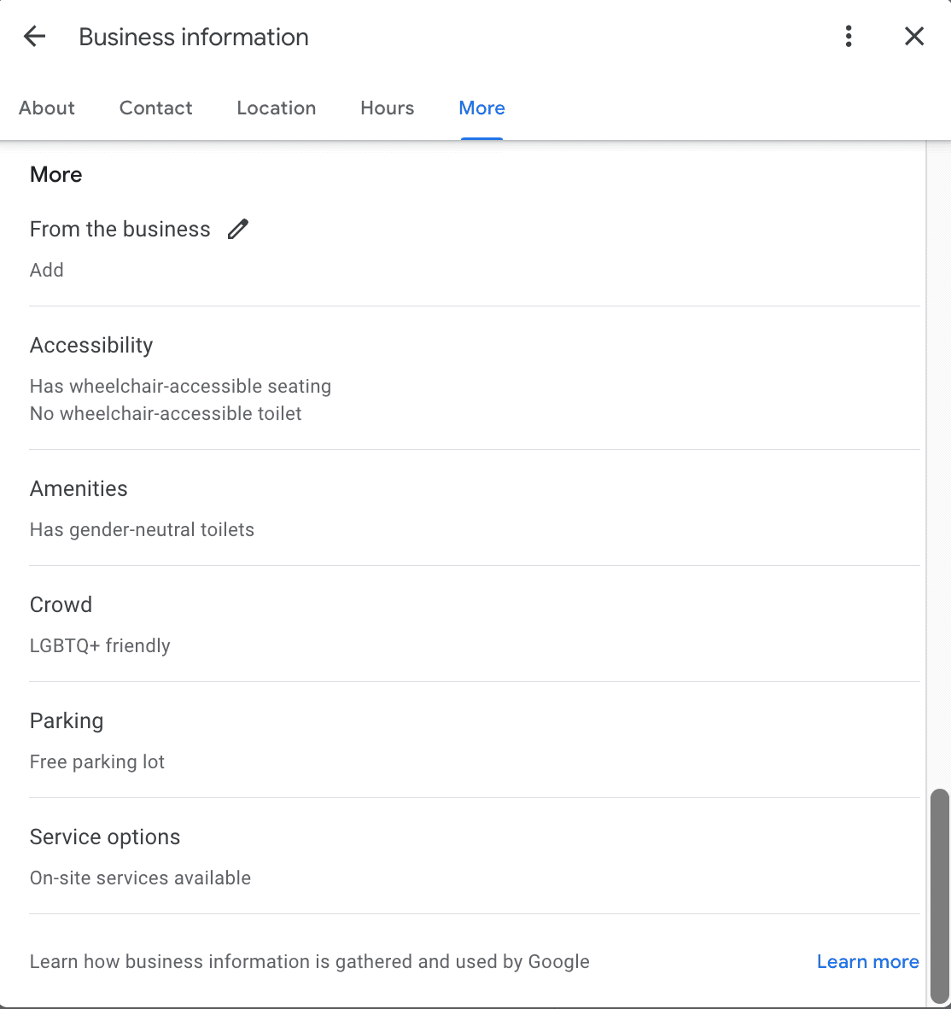Click No wheelchair-accessible toilet entry
951x1009 pixels.
166,413
